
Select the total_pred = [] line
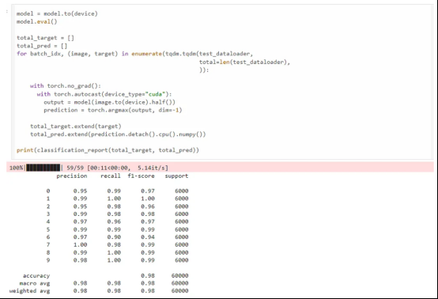coord(42,46)
